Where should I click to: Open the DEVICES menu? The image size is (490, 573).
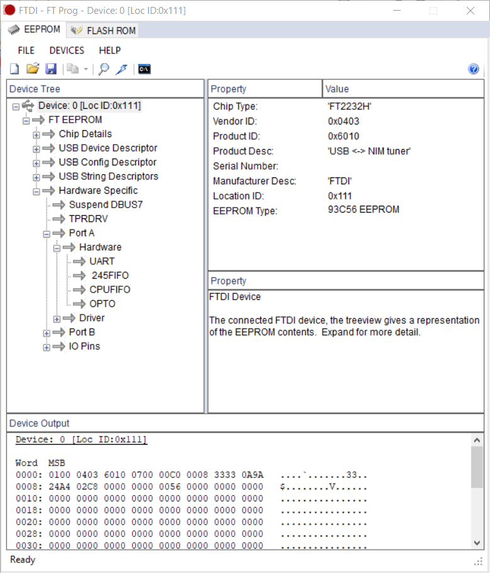coord(67,50)
